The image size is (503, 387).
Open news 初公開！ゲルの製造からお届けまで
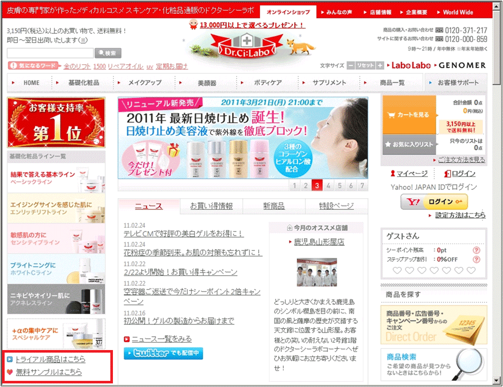click(x=179, y=321)
